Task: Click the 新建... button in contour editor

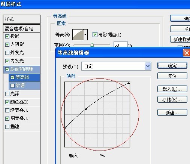Action: tap(172, 112)
